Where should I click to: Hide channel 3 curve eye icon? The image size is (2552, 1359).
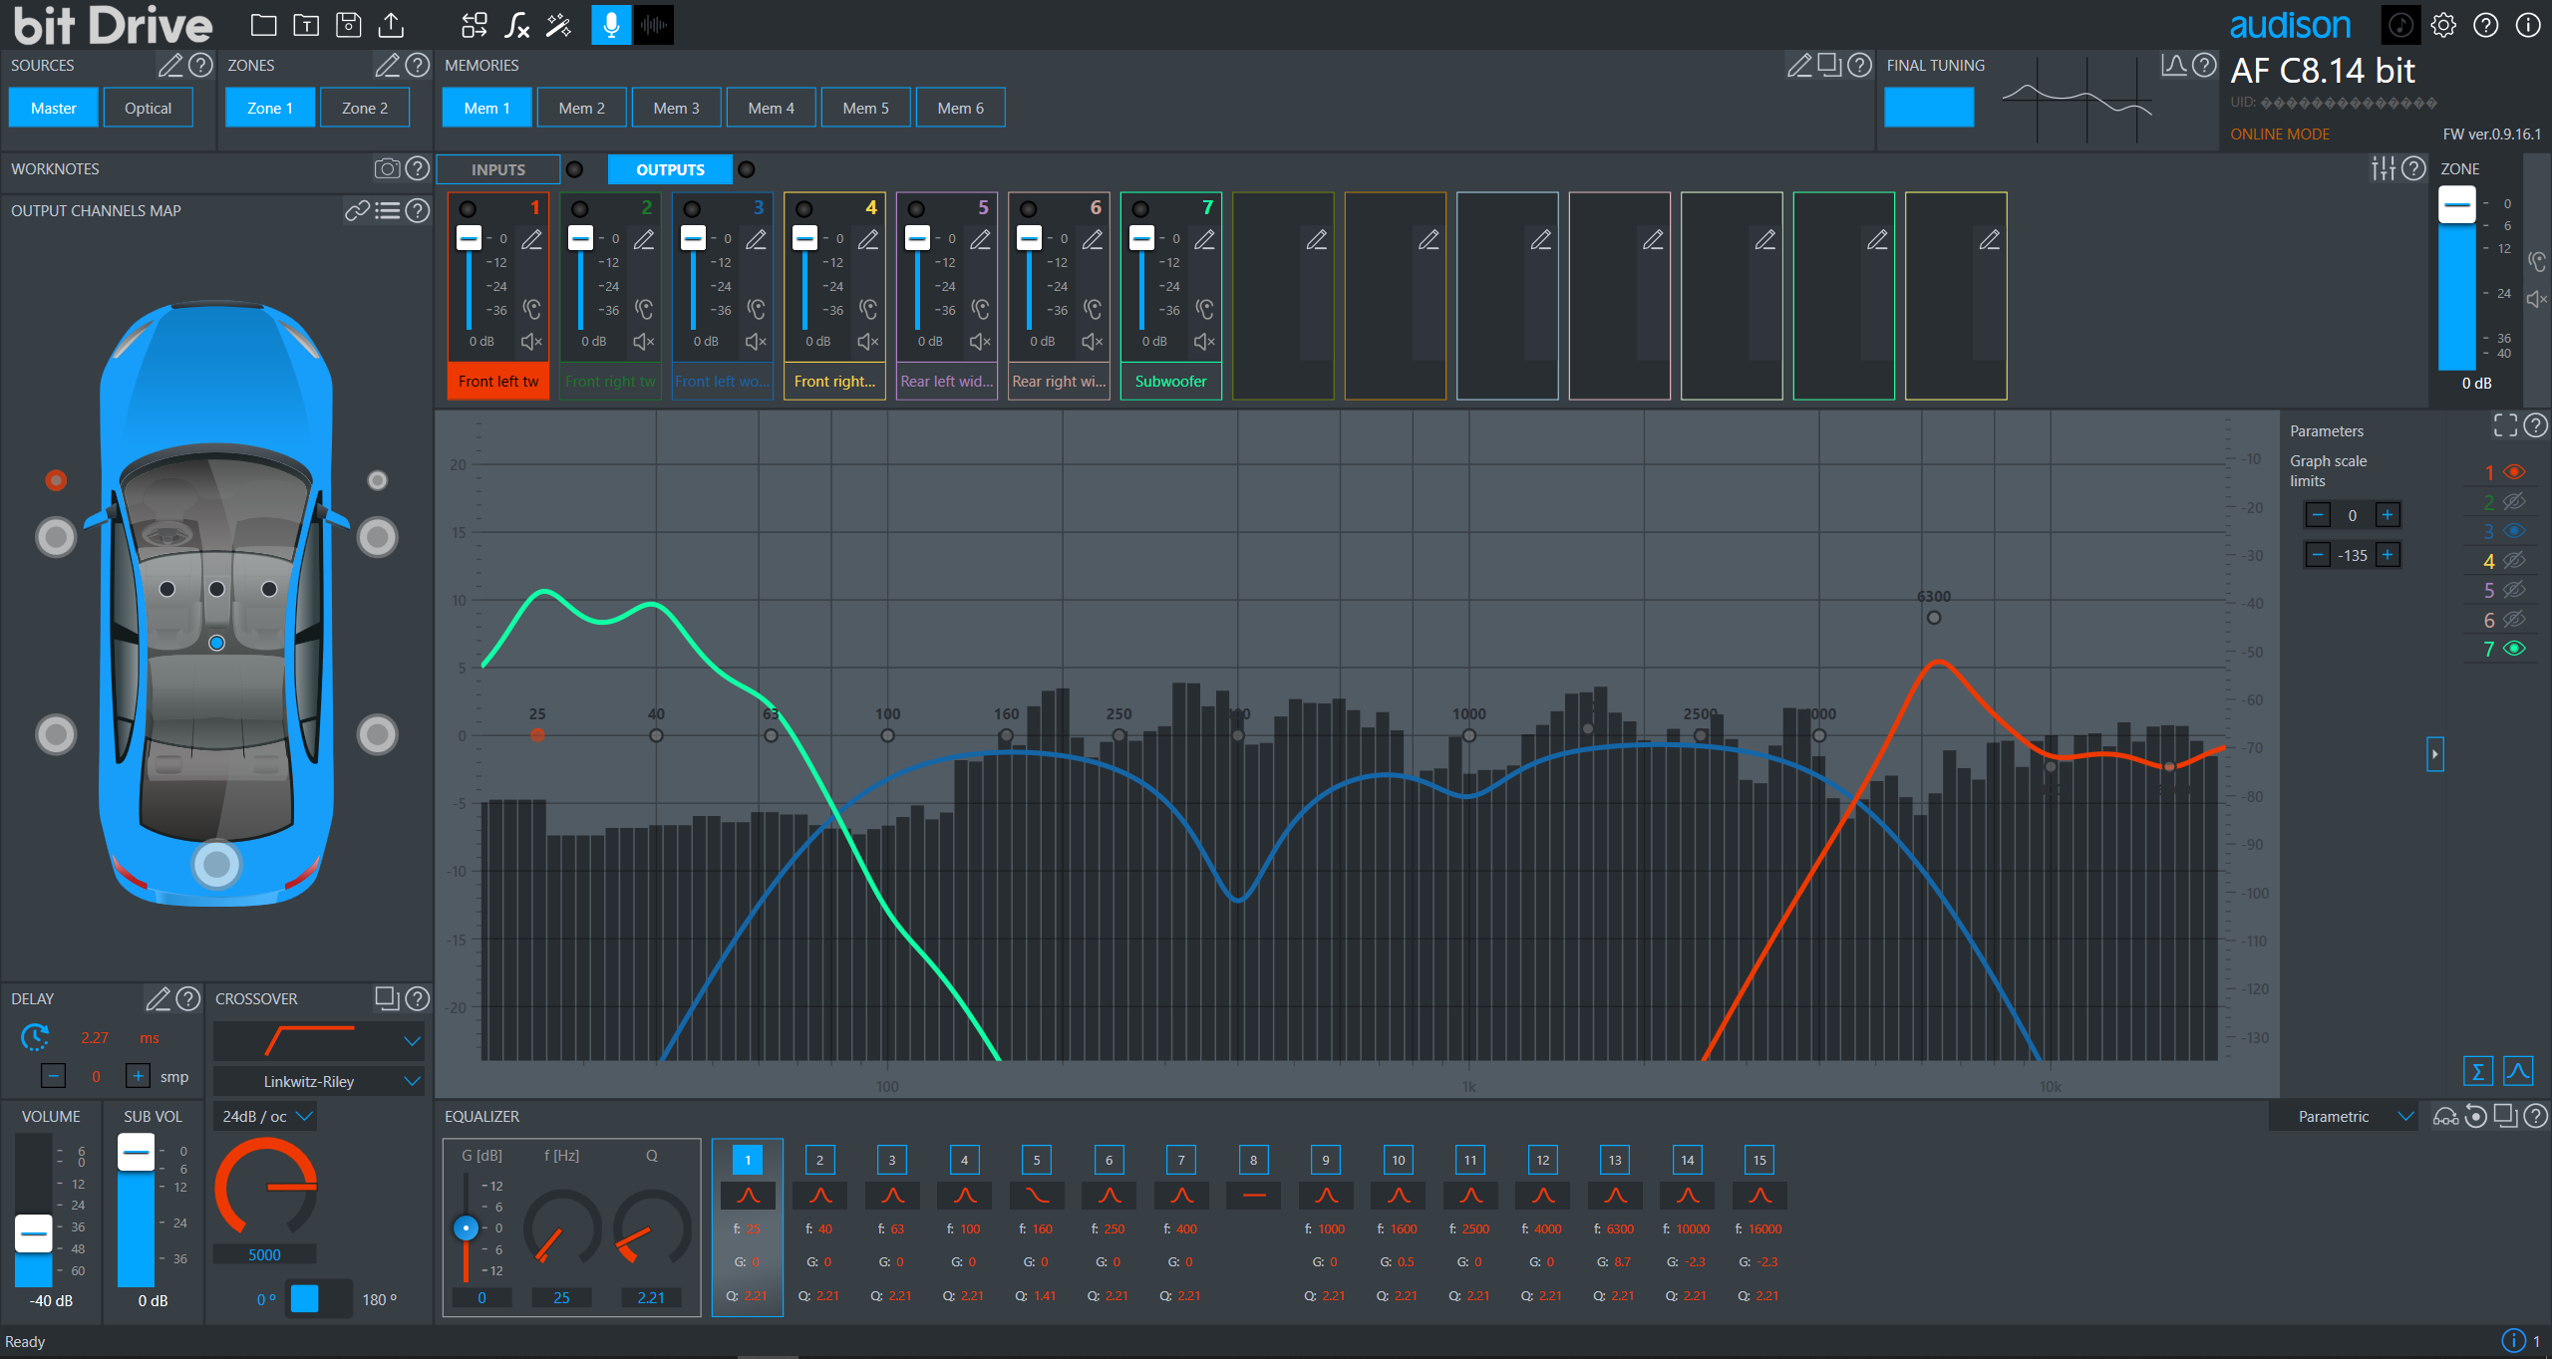pos(2515,531)
